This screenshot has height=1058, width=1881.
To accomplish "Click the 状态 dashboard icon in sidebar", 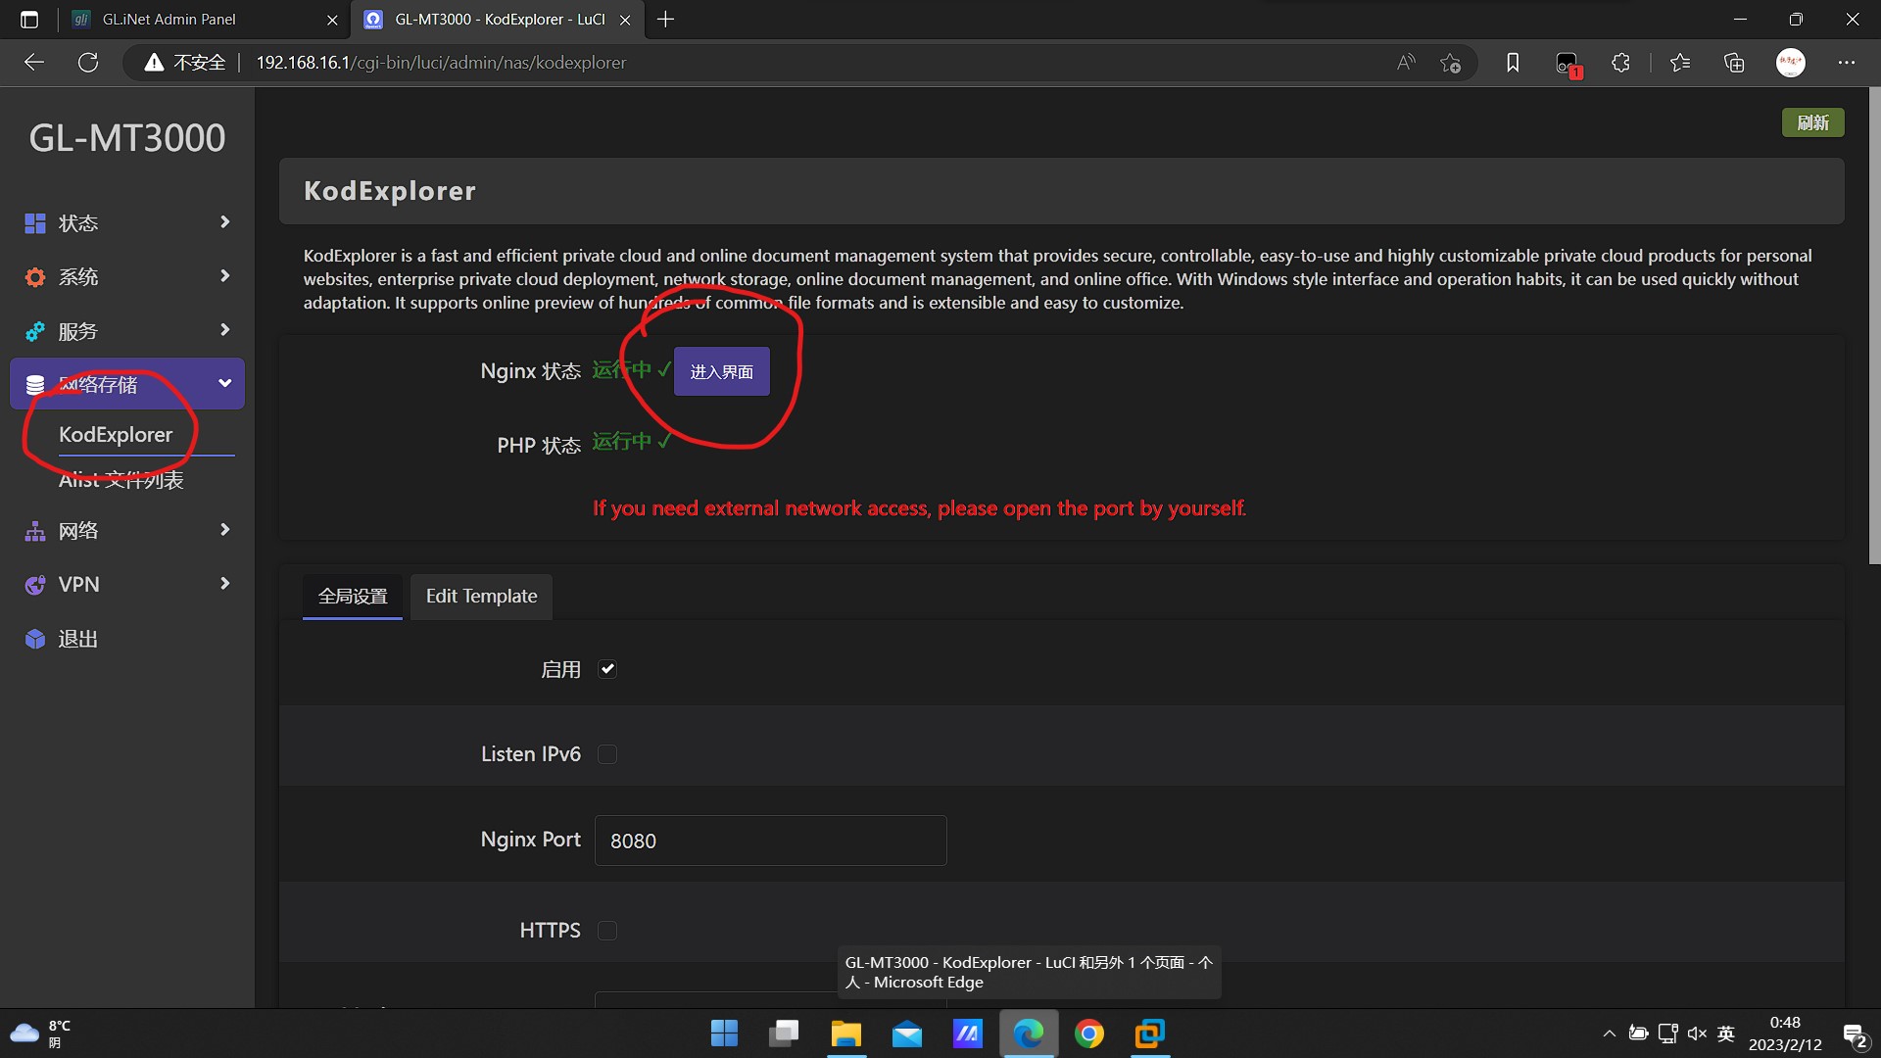I will [35, 223].
